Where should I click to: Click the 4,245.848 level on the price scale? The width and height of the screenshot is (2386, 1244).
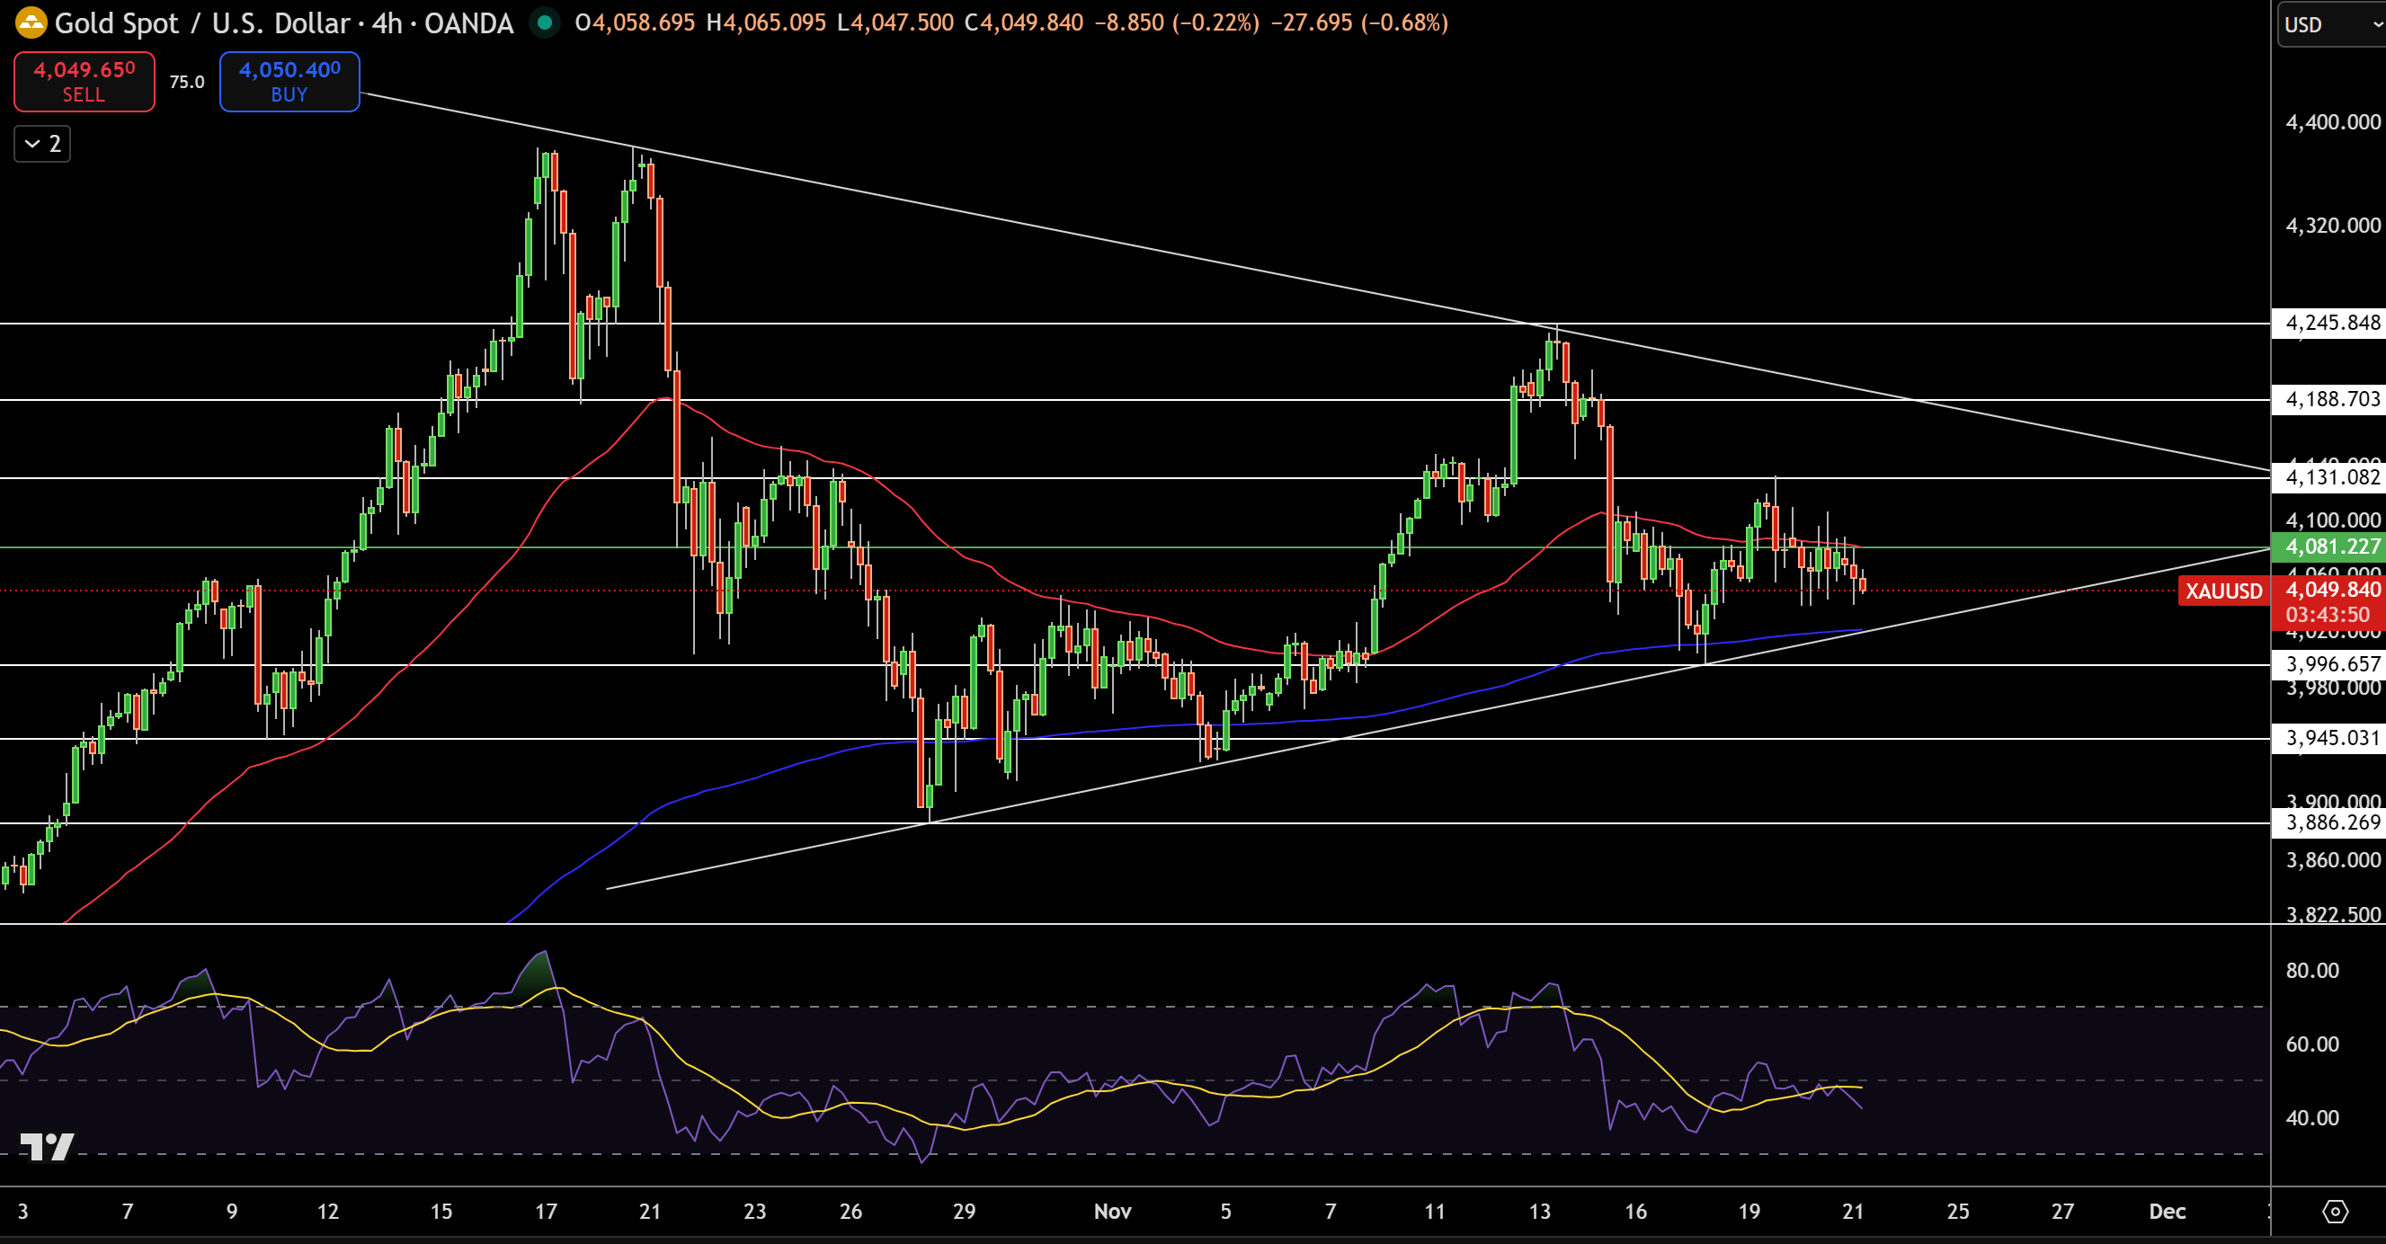click(2327, 323)
